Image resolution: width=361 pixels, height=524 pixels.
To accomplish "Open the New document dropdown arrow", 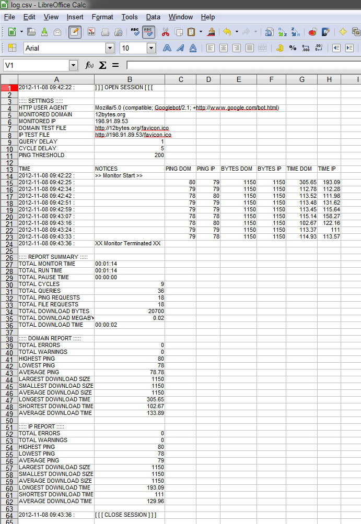I will 22,32.
